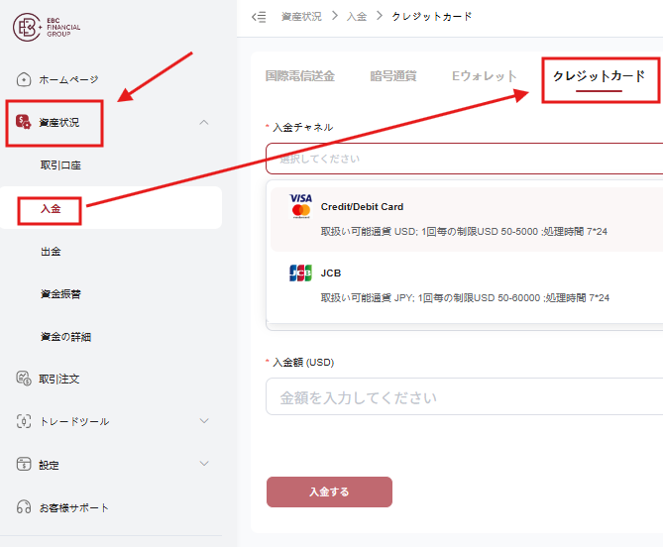Collapse the 資産状況 menu chevron
Viewport: 663px width, 547px height.
(x=204, y=122)
